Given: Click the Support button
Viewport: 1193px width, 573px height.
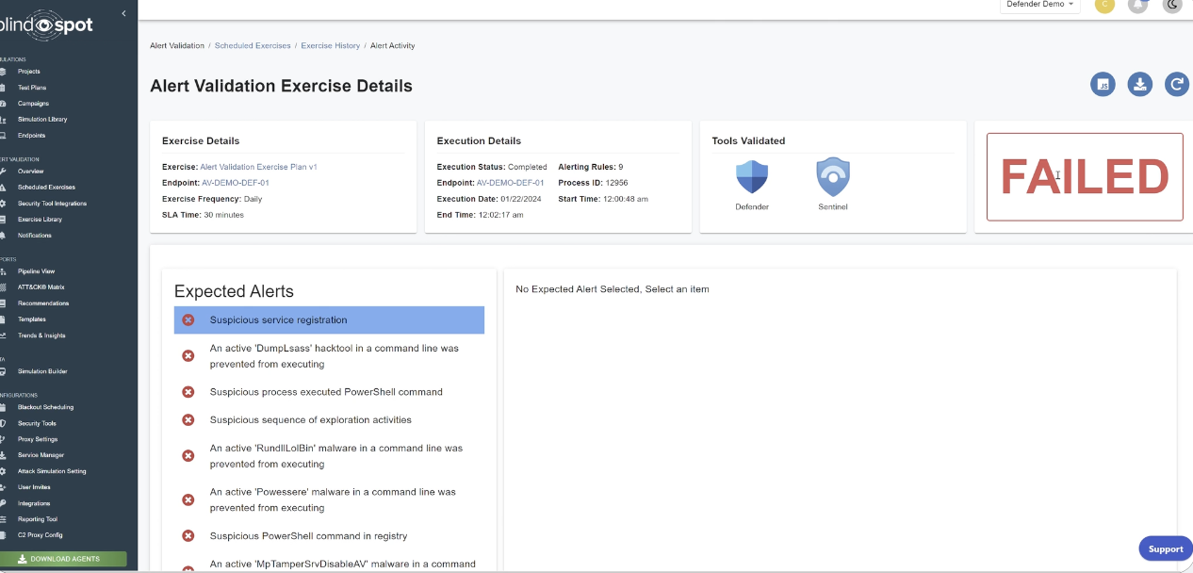Looking at the screenshot, I should (1165, 549).
